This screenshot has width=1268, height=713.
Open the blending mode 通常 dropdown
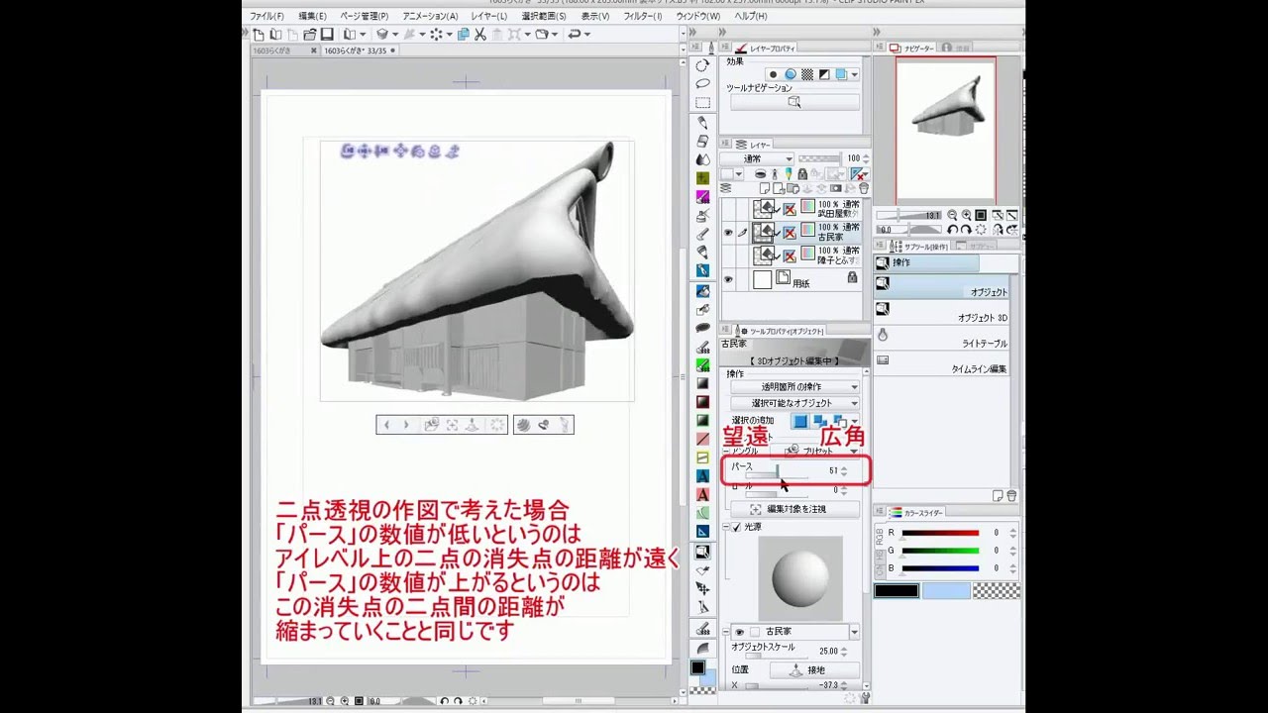click(x=757, y=158)
